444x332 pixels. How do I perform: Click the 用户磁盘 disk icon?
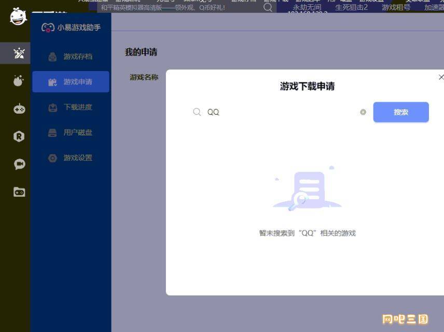point(52,133)
